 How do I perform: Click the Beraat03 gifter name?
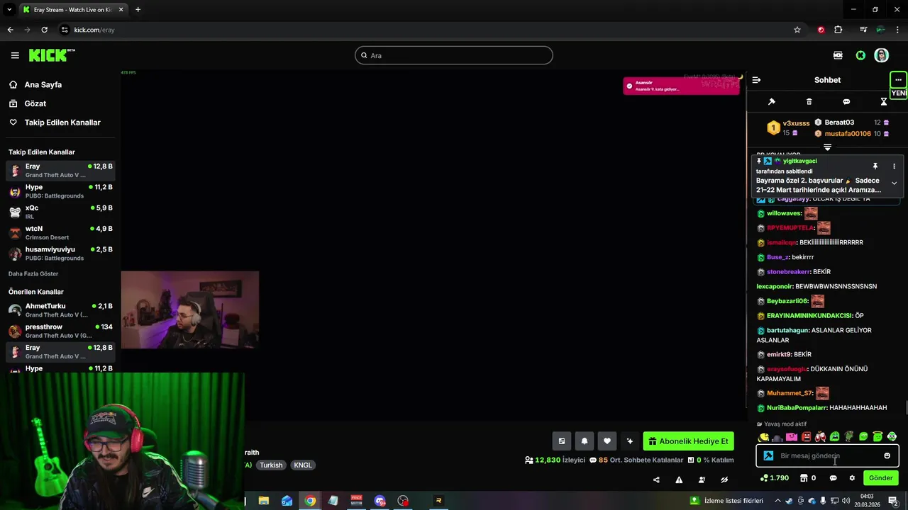pos(839,123)
